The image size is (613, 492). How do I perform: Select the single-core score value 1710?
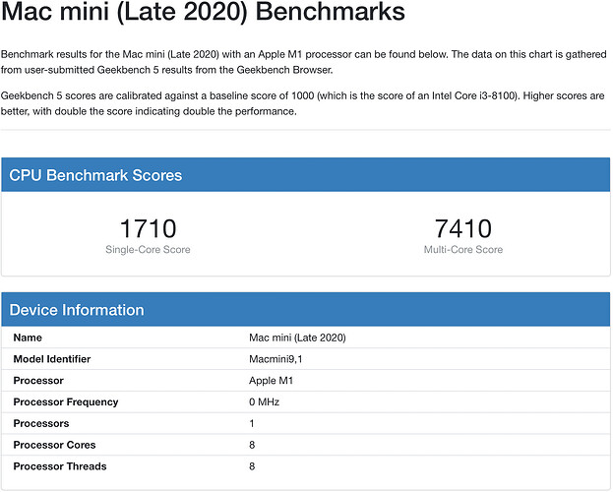click(x=148, y=228)
